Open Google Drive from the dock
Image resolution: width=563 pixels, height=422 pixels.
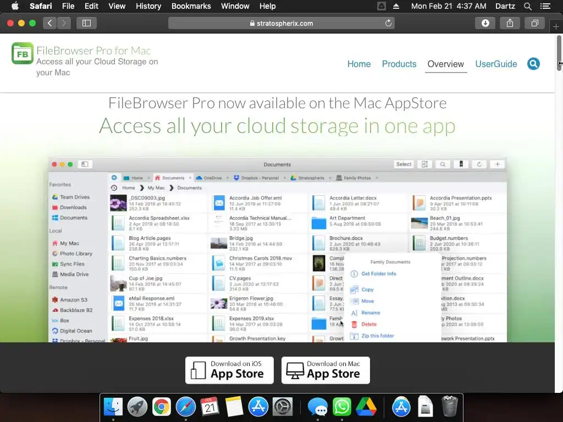[x=366, y=407]
